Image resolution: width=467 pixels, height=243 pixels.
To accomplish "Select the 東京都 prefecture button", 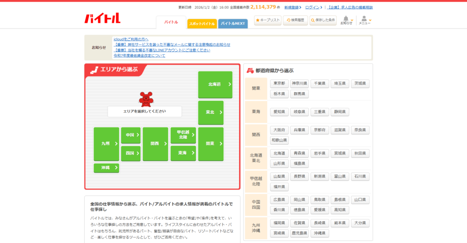I will click(279, 83).
